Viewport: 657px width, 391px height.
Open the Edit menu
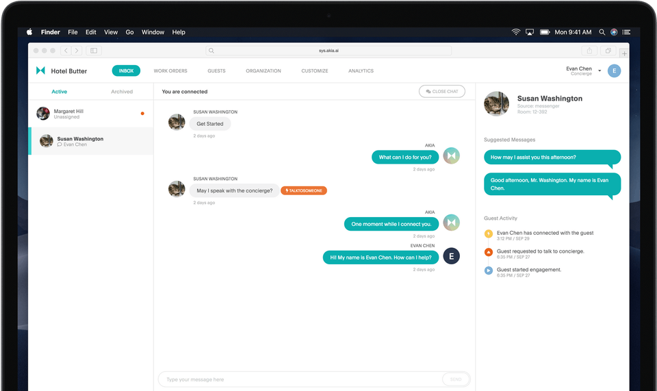coord(90,32)
